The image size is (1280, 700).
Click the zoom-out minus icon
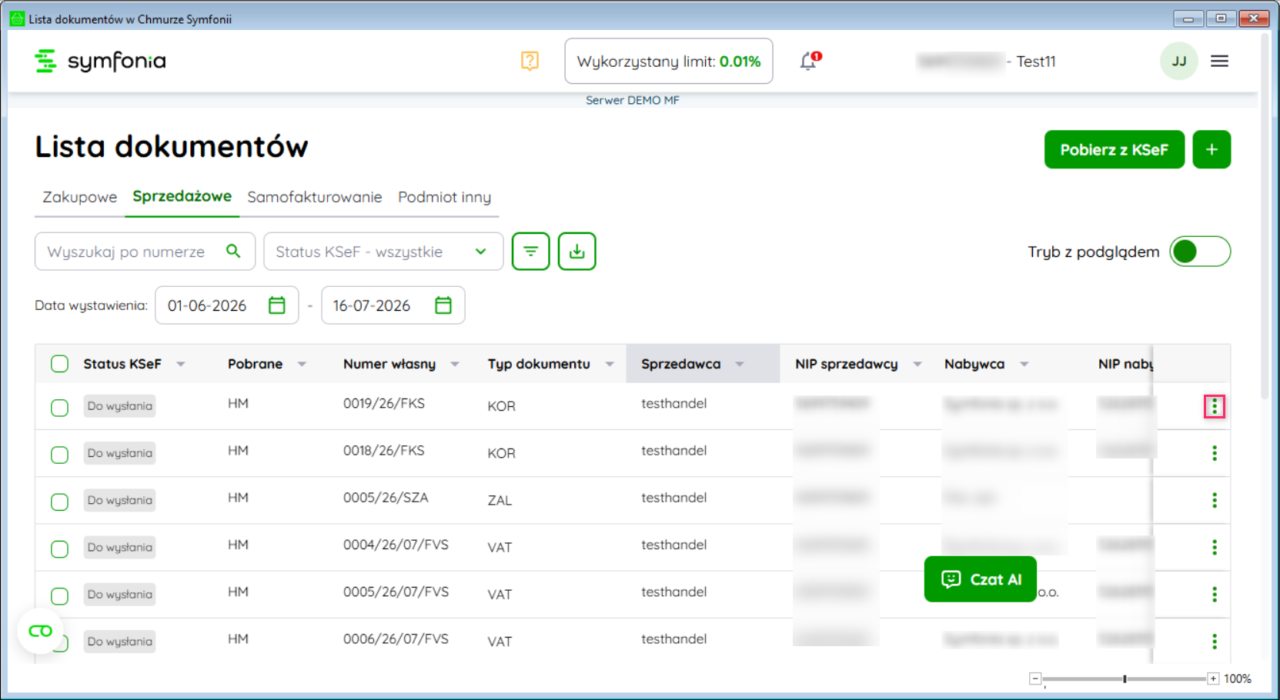(1035, 678)
